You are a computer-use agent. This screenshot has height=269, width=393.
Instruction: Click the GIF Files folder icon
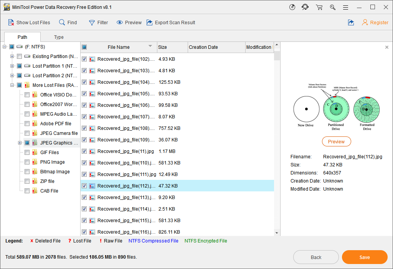click(35, 152)
